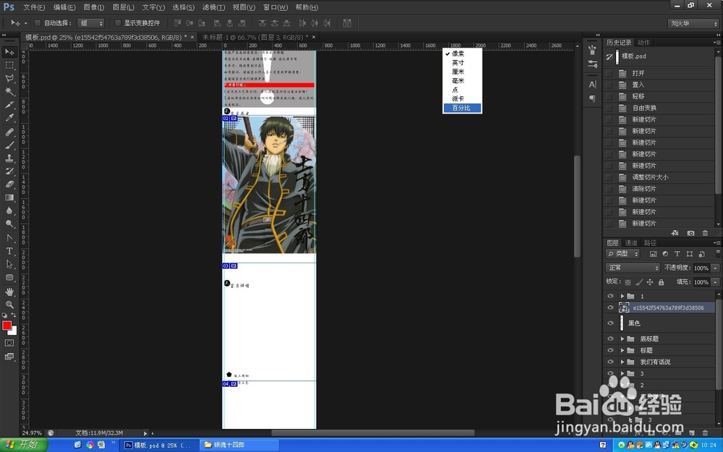
Task: Switch to the 通道 panel tab
Action: click(630, 242)
